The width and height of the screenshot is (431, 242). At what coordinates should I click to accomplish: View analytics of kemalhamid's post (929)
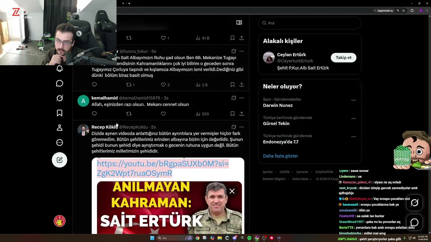click(202, 114)
